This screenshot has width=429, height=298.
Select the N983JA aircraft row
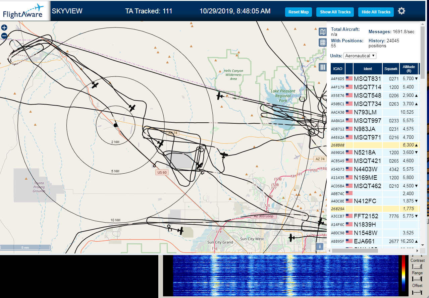point(375,129)
